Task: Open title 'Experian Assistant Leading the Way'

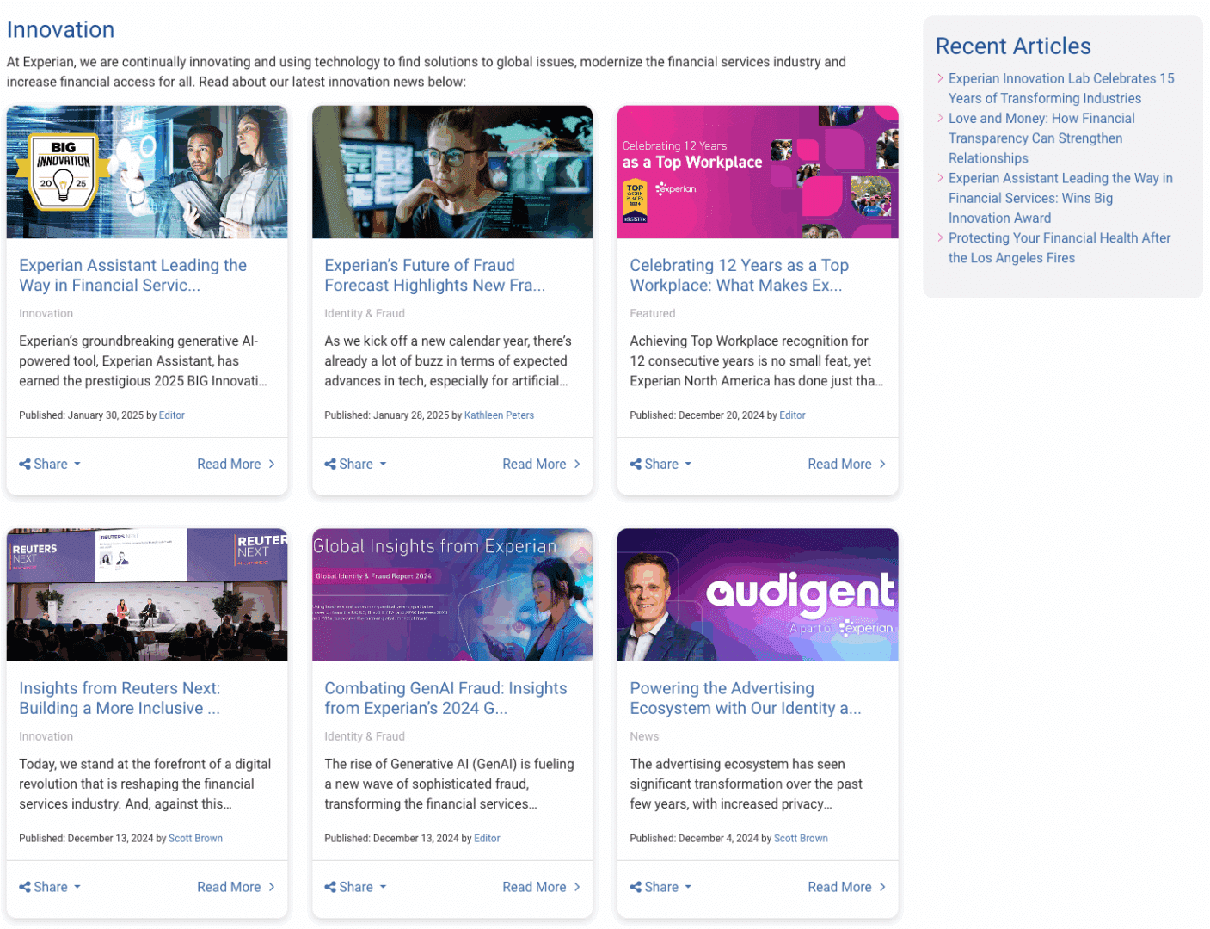Action: 132,275
